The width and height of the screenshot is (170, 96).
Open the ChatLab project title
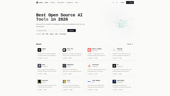(x=120, y=49)
